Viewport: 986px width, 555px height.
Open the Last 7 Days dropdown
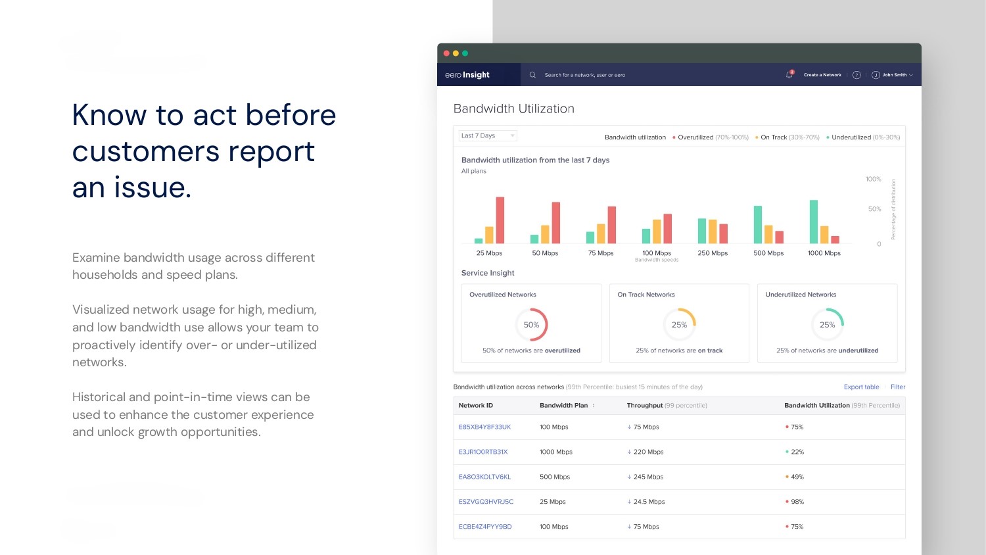pos(488,136)
